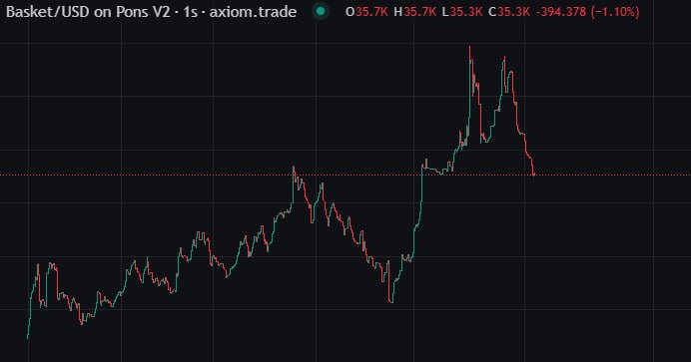This screenshot has height=362, width=691.
Task: Click the High value H35.7K
Action: click(x=415, y=11)
